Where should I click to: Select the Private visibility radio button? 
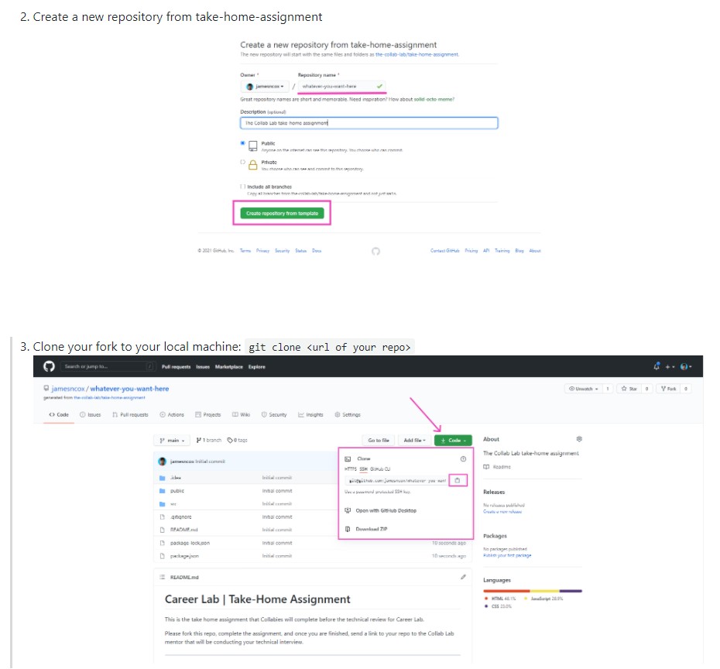[x=242, y=162]
